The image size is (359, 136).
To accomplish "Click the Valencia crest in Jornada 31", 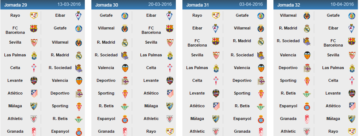I will point(261,68).
